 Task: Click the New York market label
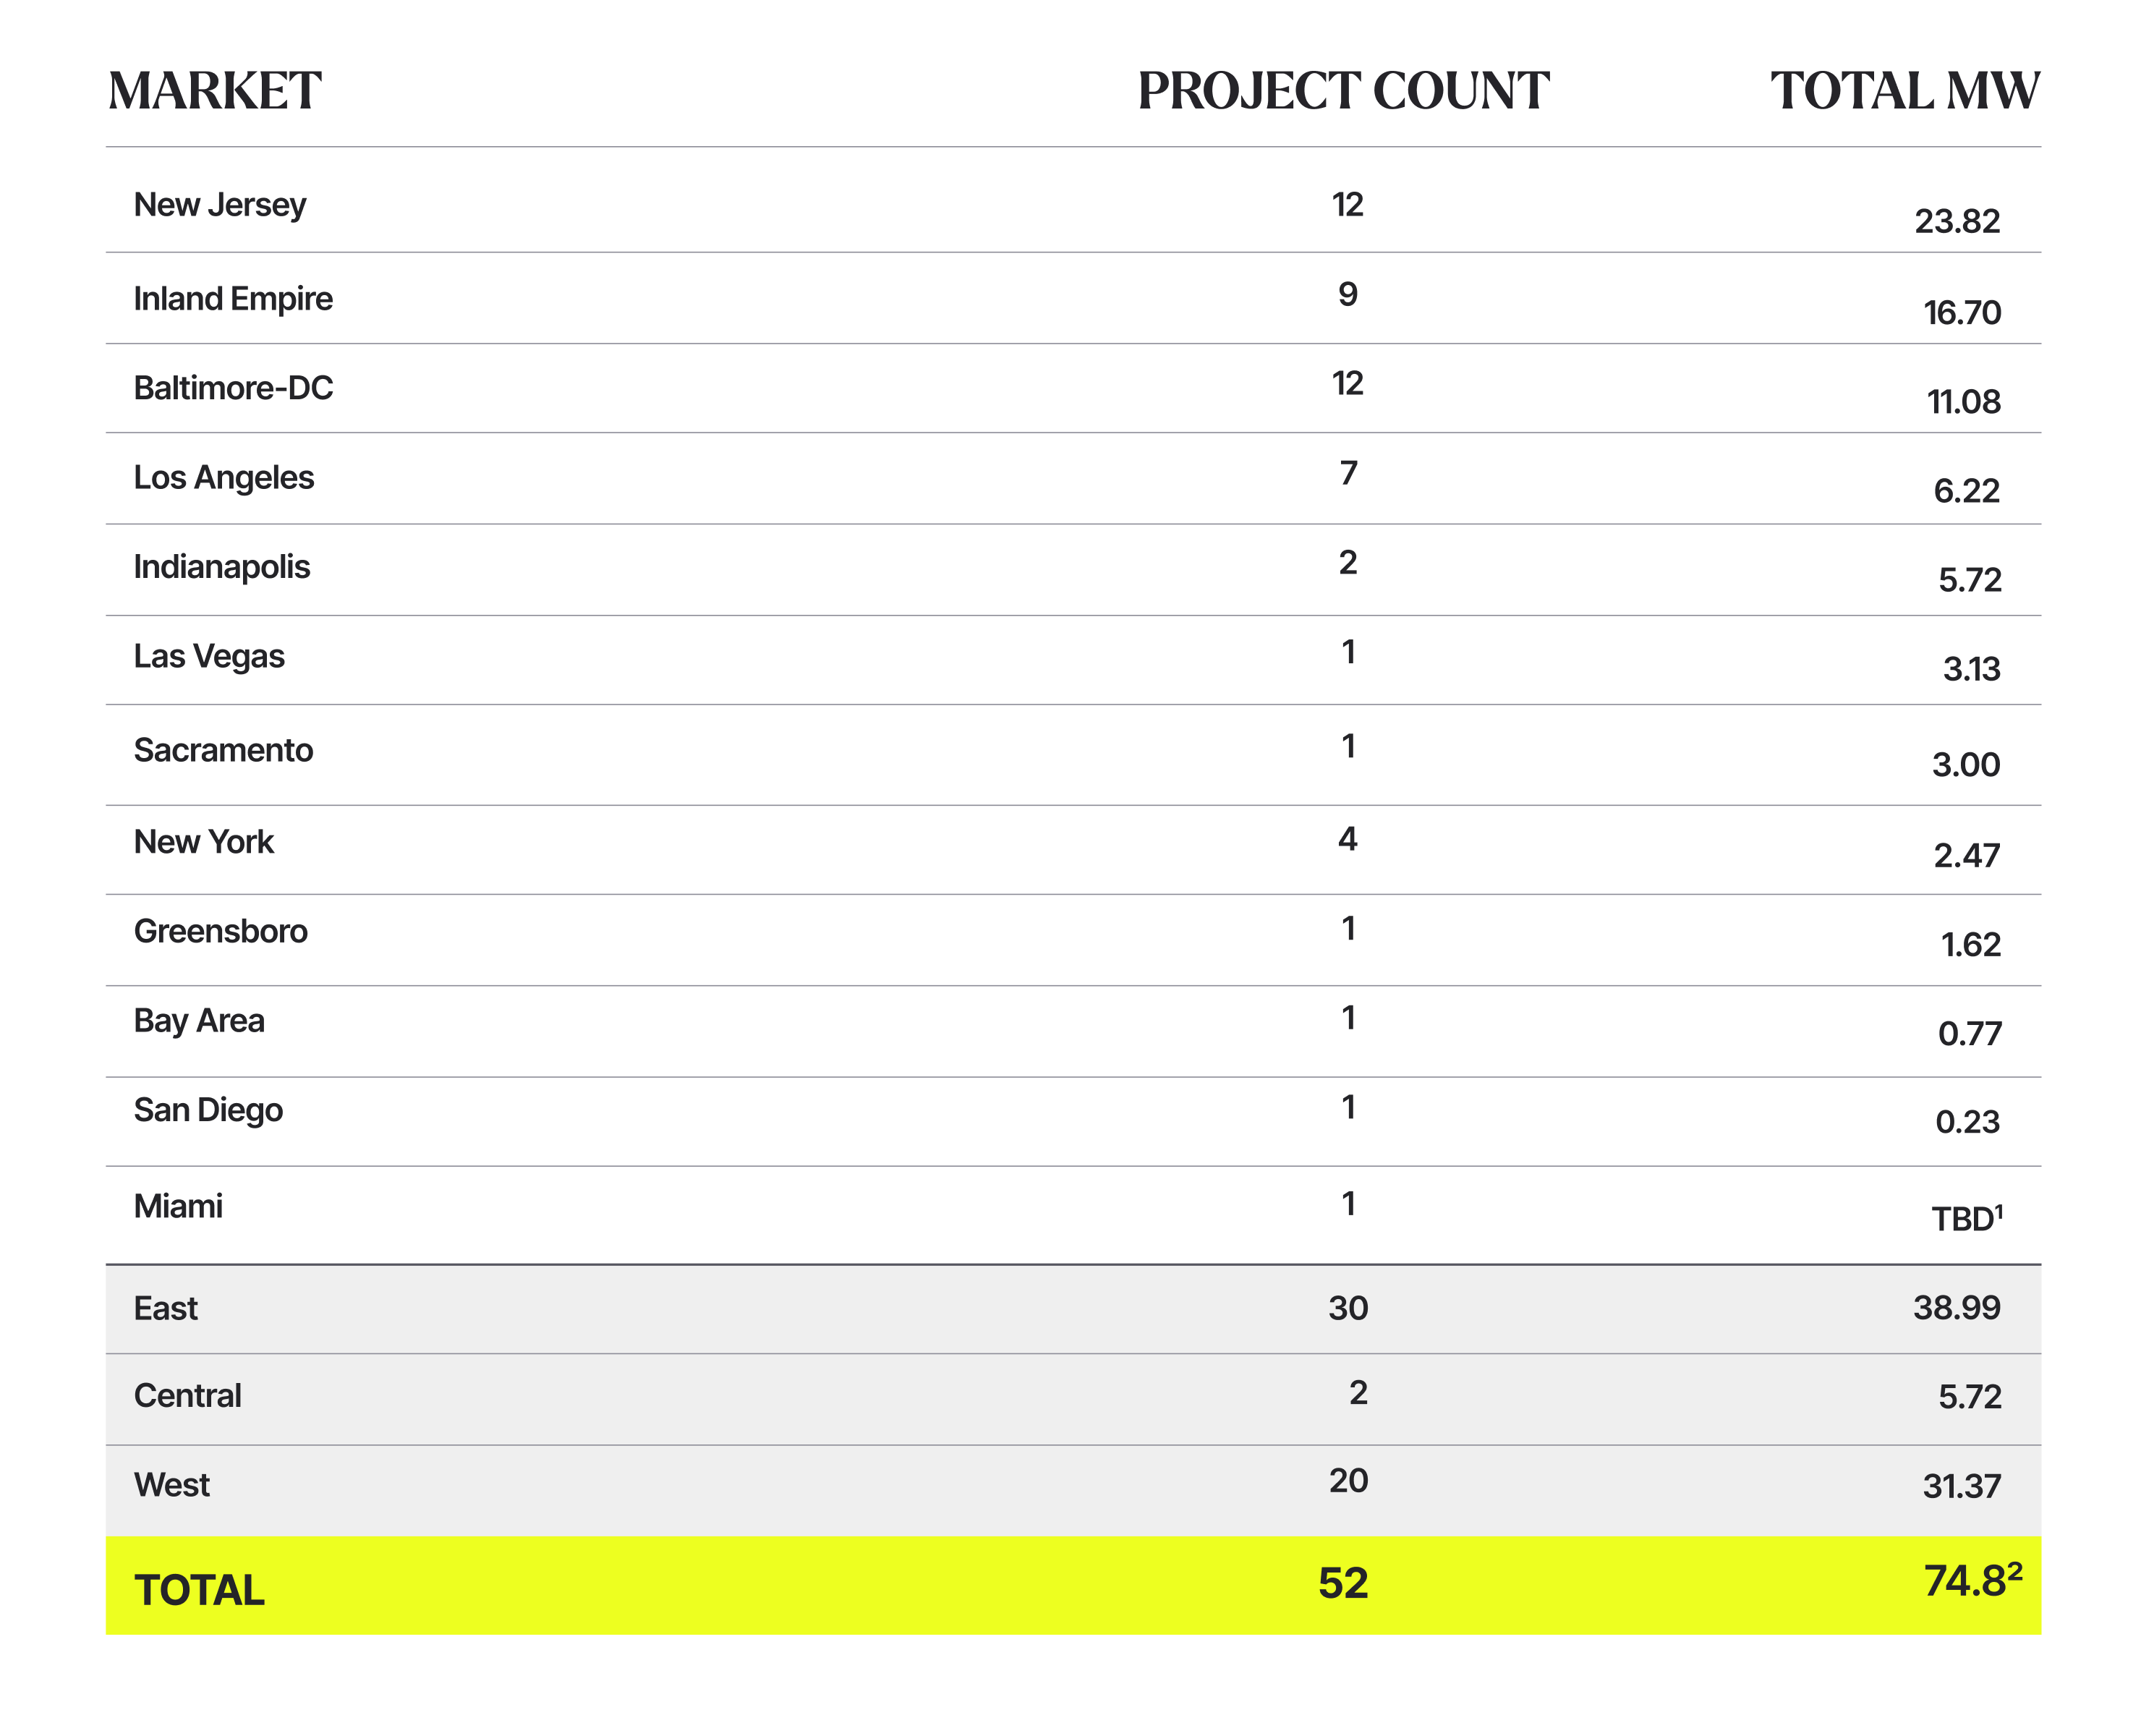tap(203, 842)
